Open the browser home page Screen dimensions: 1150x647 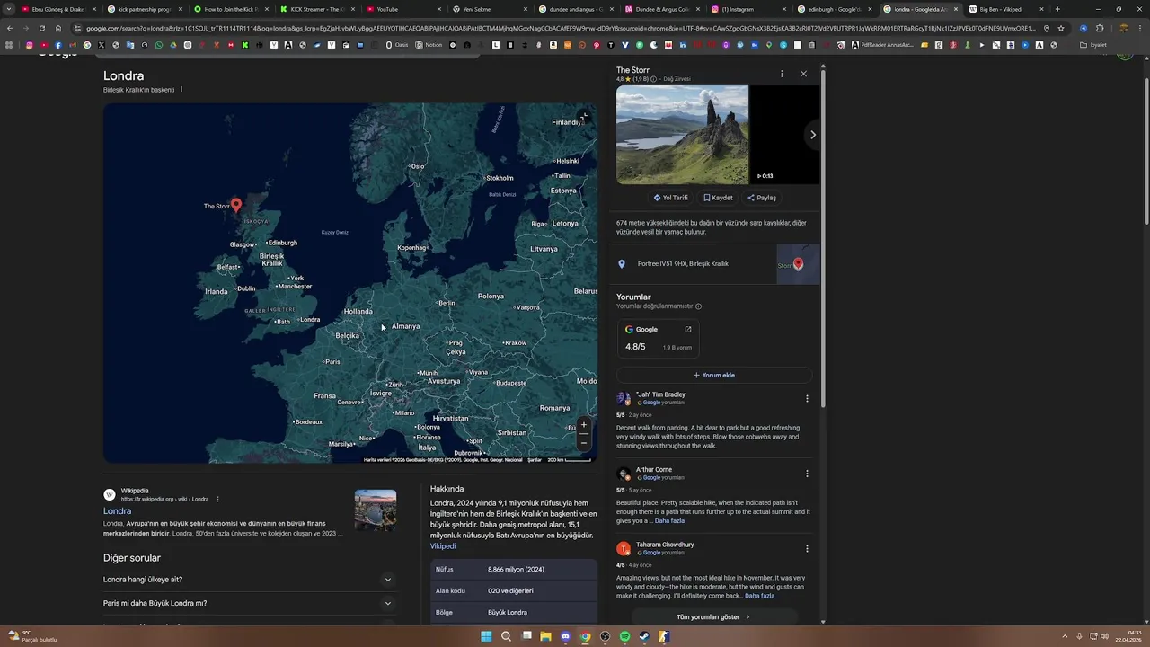(x=58, y=28)
